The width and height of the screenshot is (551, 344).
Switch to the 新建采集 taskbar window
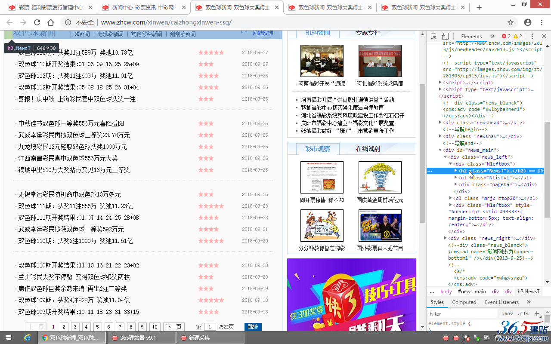(x=209, y=338)
